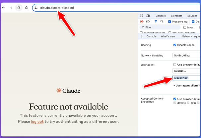Image resolution: width=201 pixels, height=138 pixels.
Task: Toggle the device toolbar icon
Action: pos(148,16)
